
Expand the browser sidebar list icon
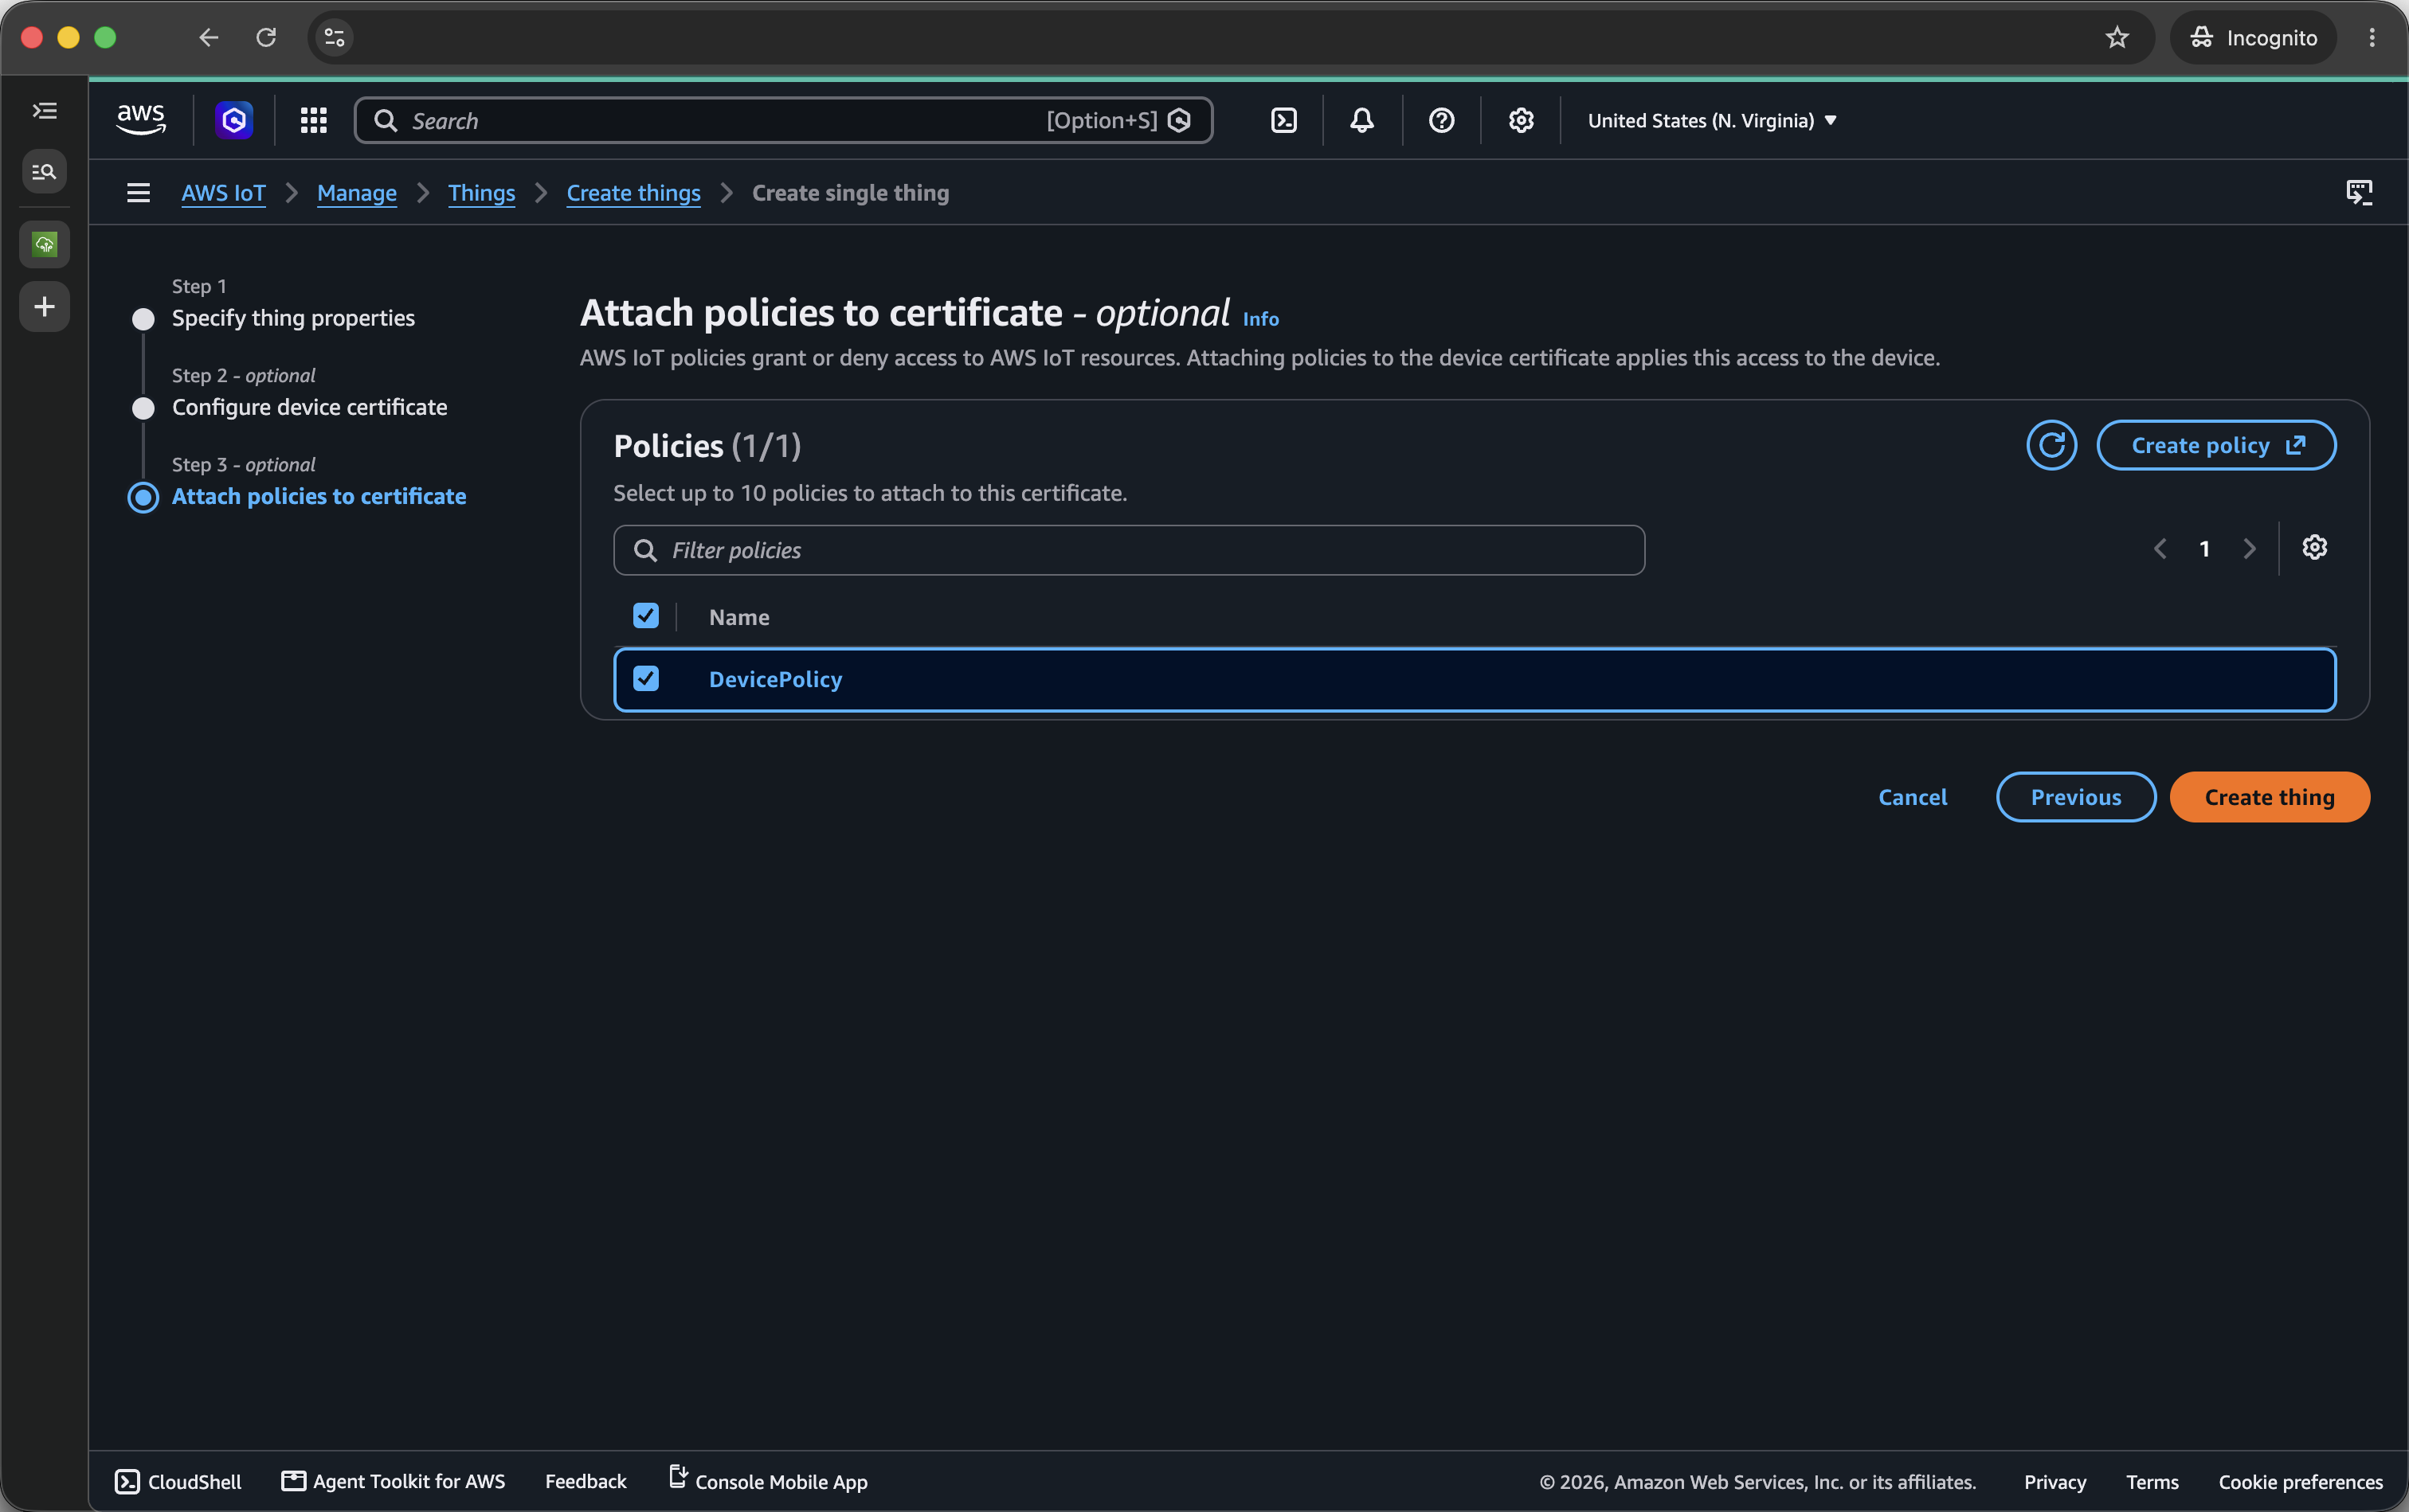[44, 111]
